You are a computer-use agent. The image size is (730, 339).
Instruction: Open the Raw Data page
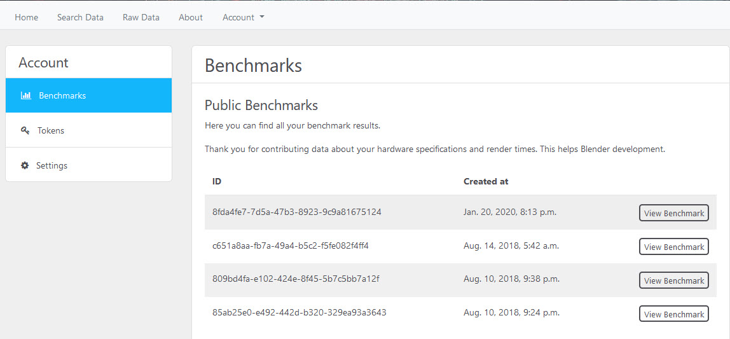point(141,17)
